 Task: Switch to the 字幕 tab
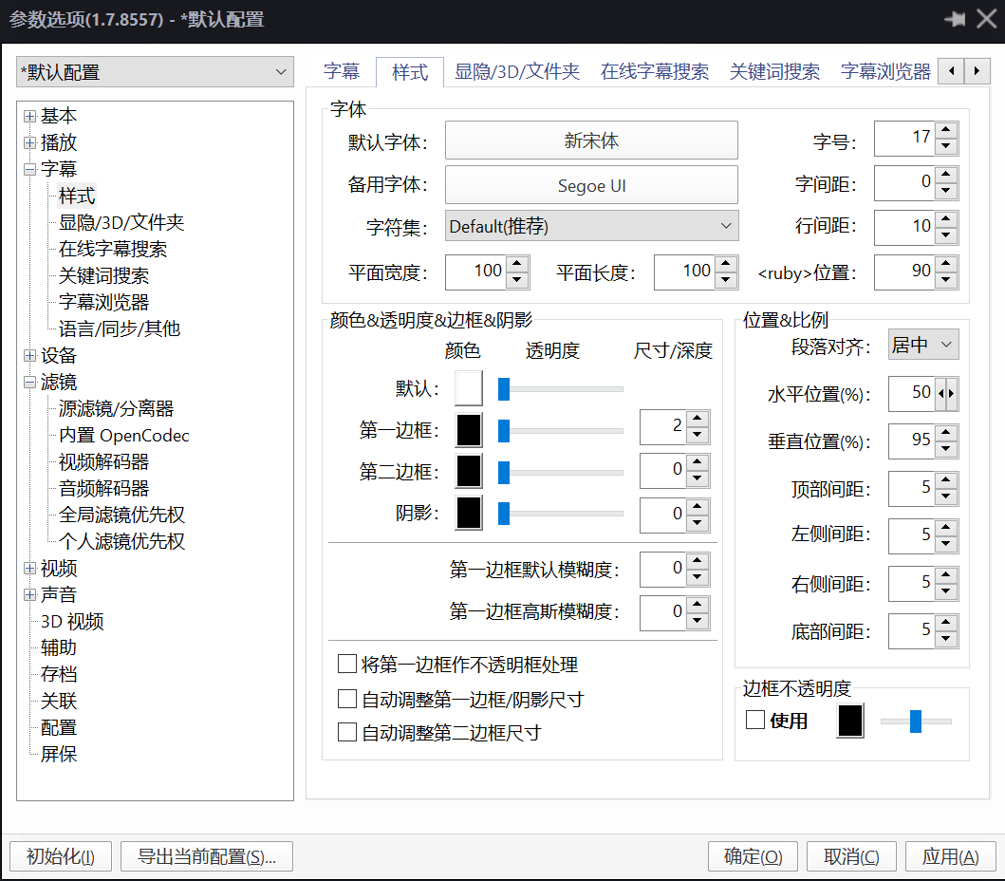pyautogui.click(x=342, y=71)
